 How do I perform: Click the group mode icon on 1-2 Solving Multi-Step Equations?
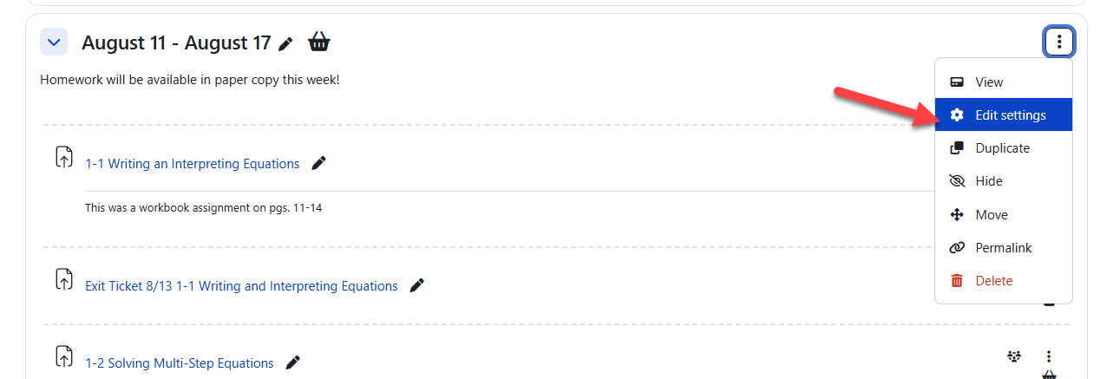pos(1013,356)
